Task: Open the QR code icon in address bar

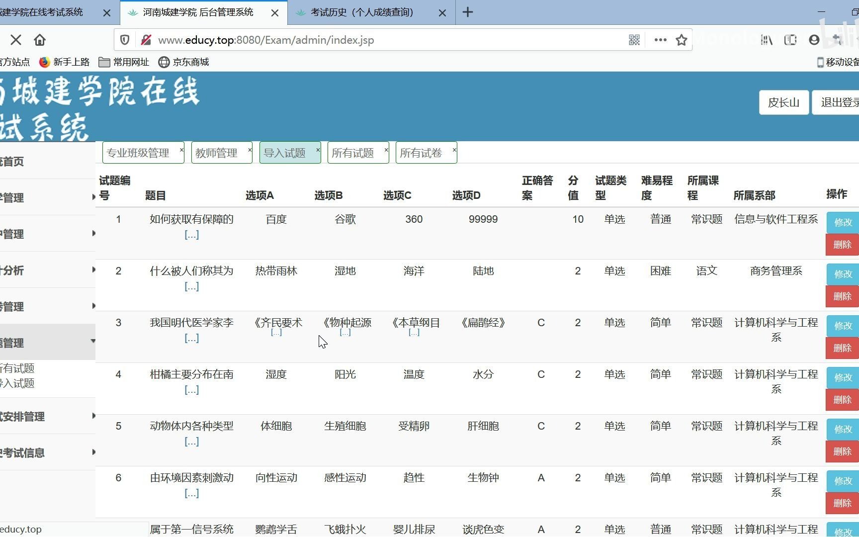Action: [634, 40]
